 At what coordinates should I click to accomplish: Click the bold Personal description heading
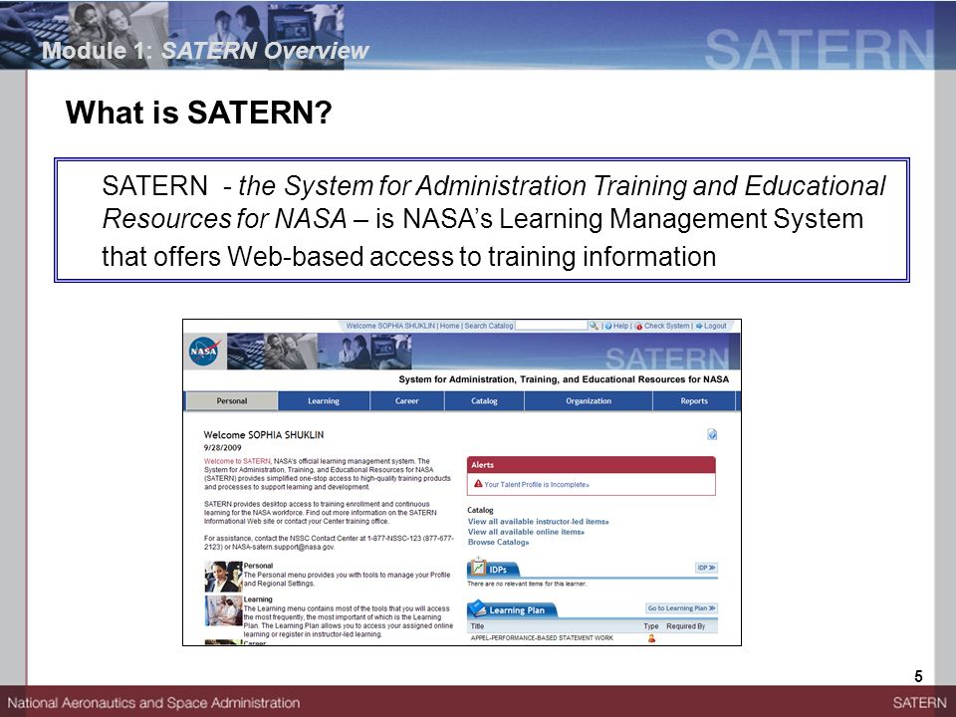pos(258,566)
